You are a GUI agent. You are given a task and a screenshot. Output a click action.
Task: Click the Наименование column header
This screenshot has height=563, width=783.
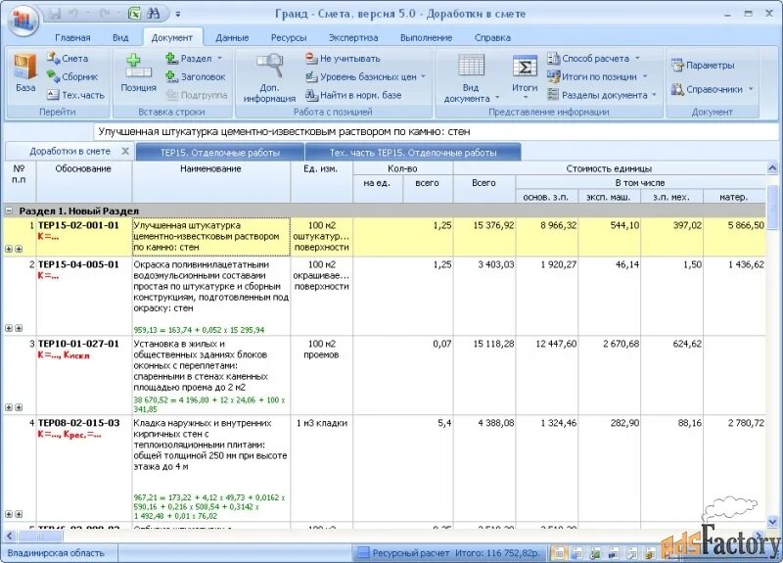coord(210,181)
